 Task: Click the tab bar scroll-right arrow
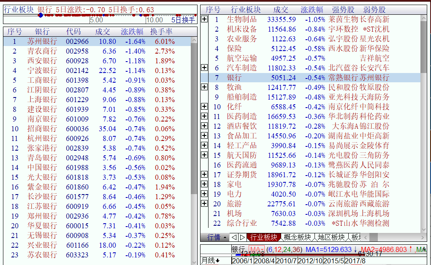(423, 237)
